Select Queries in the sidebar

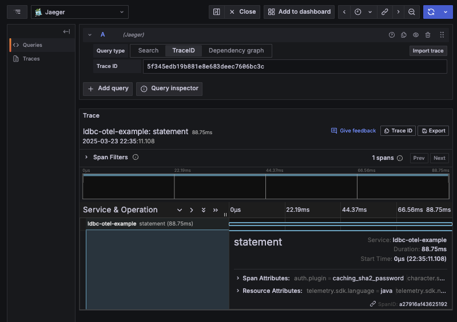(32, 45)
